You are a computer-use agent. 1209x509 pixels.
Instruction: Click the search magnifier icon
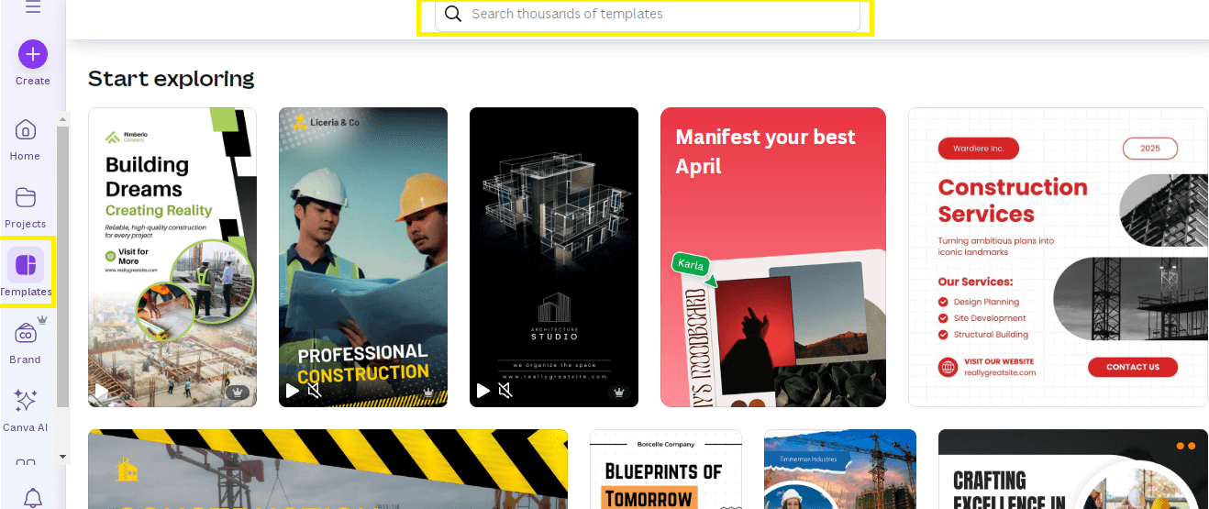coord(452,14)
